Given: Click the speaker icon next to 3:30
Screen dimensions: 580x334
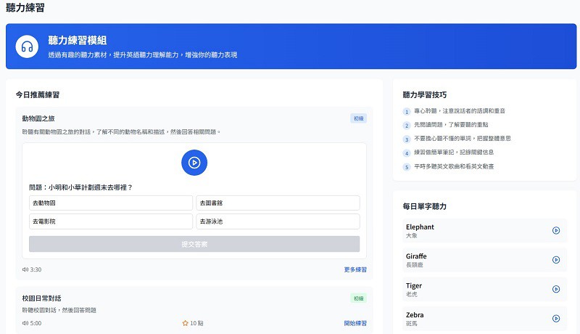Looking at the screenshot, I should coord(25,269).
